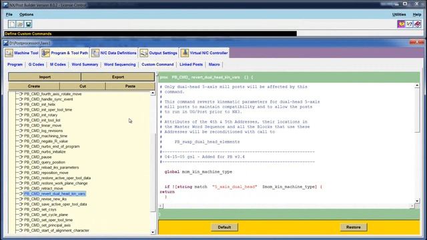Click the Import button

coord(45,77)
